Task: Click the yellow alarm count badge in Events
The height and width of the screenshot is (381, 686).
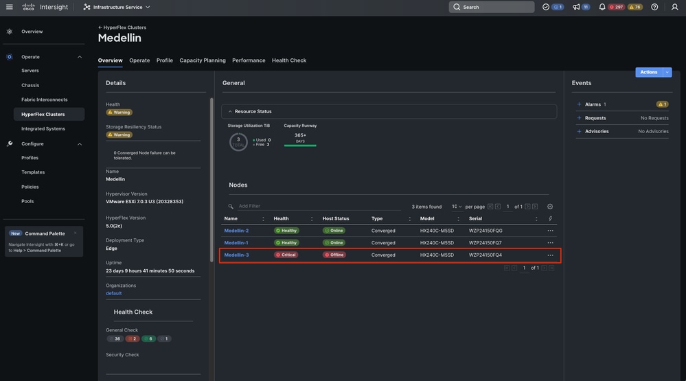Action: [x=662, y=104]
